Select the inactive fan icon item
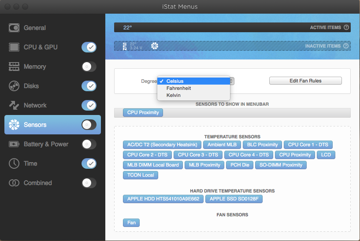360x241 pixels. [155, 46]
